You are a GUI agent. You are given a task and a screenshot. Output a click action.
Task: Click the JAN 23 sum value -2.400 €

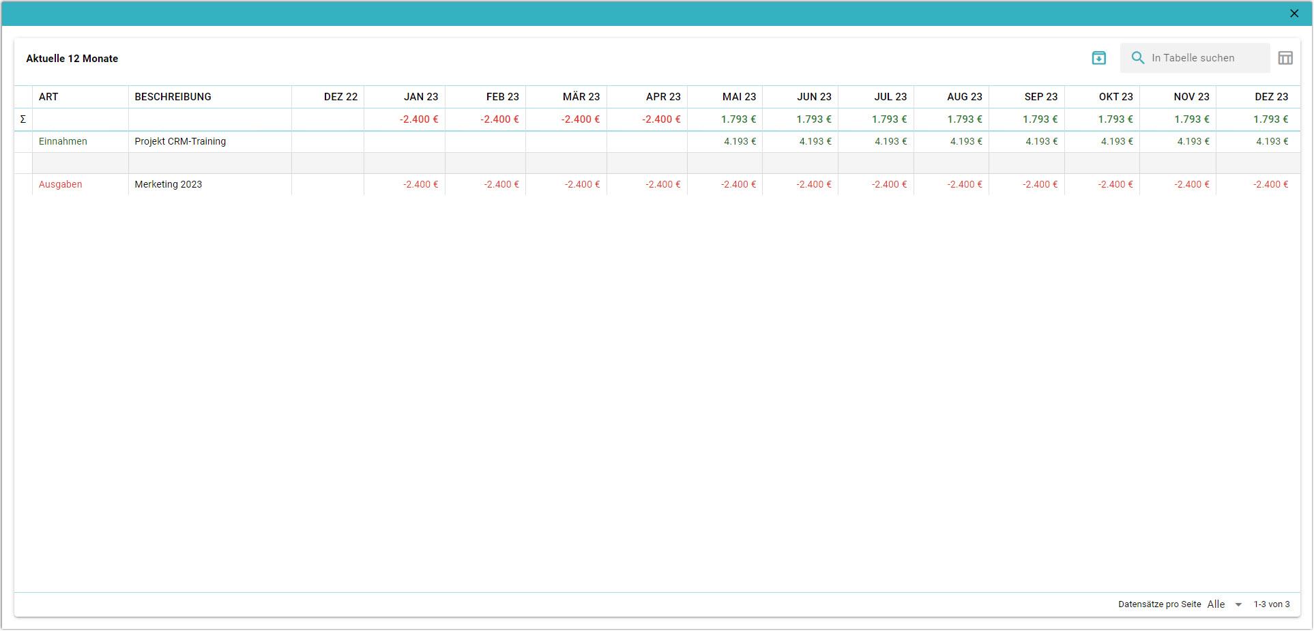point(419,119)
